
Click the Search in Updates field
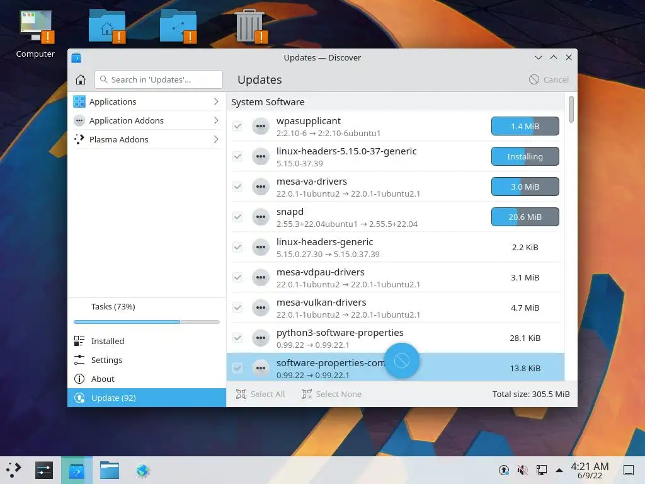(x=159, y=79)
